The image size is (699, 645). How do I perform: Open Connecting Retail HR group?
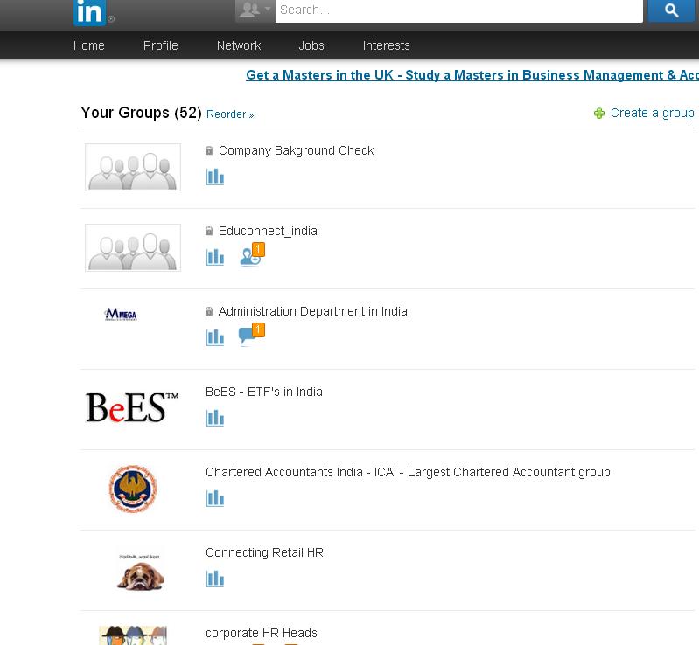pyautogui.click(x=264, y=552)
